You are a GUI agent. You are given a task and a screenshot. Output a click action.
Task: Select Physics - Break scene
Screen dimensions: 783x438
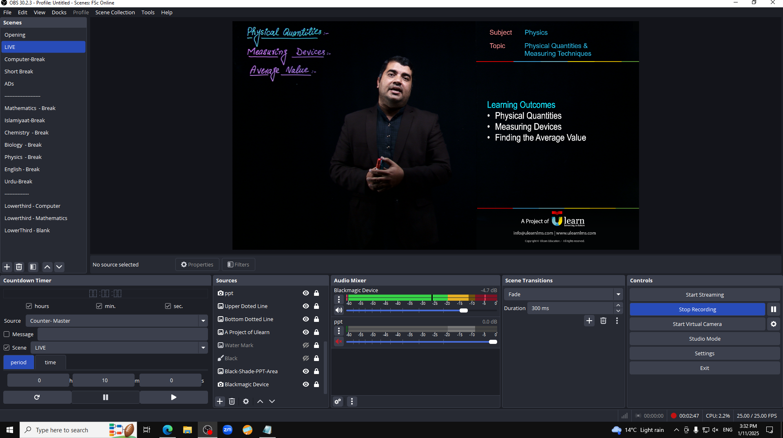click(x=43, y=157)
